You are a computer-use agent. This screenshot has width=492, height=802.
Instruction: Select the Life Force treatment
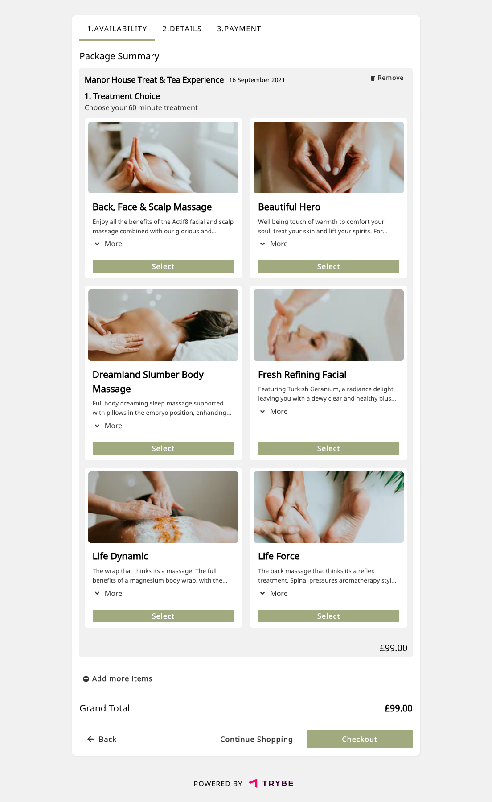328,616
